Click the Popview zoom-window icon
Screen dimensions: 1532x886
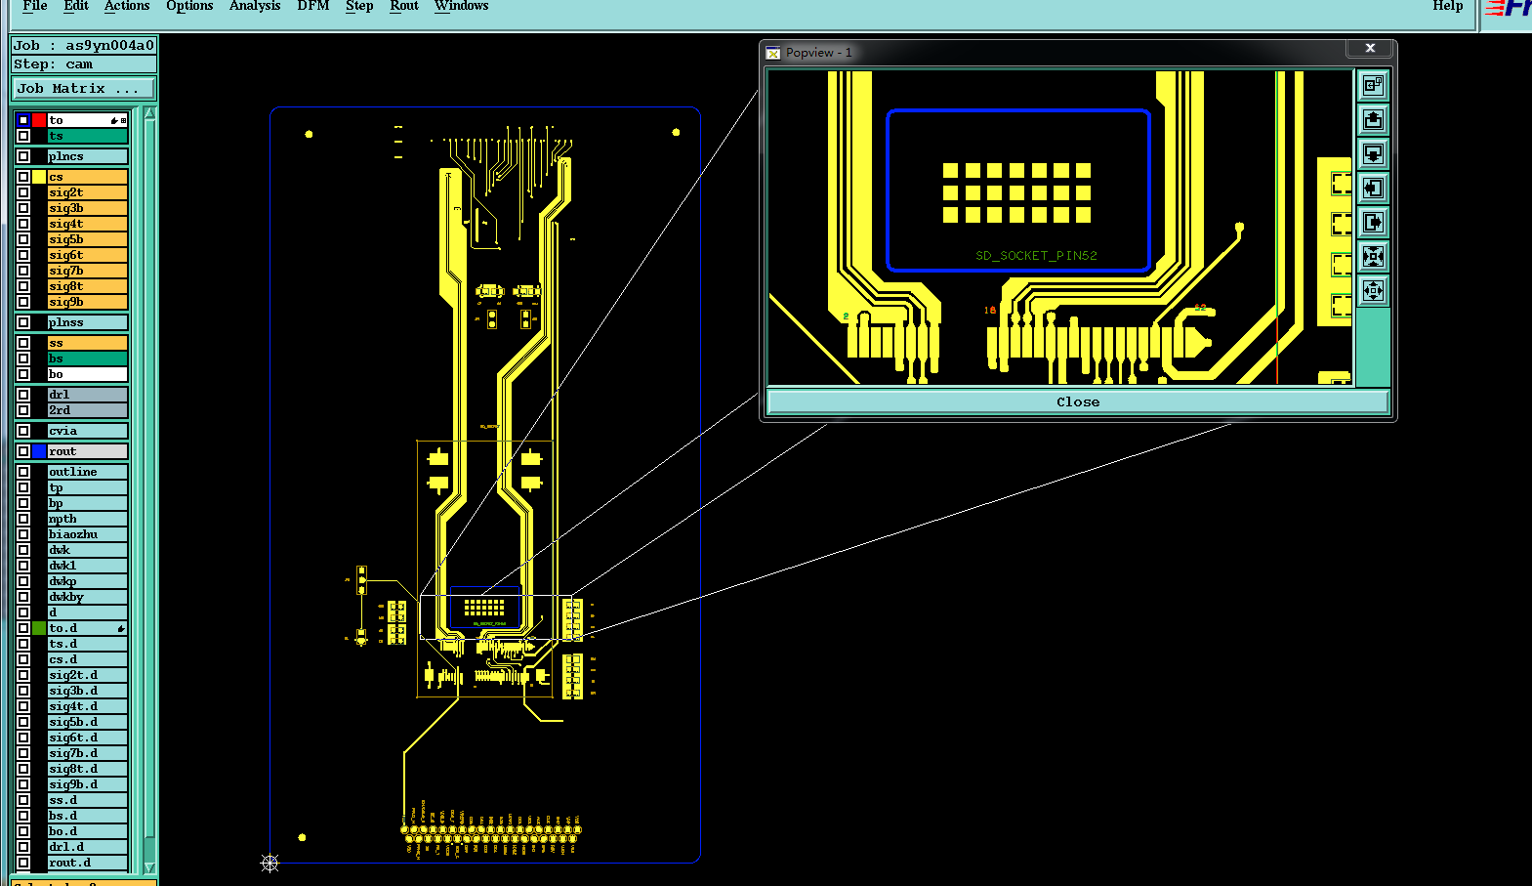click(1373, 86)
